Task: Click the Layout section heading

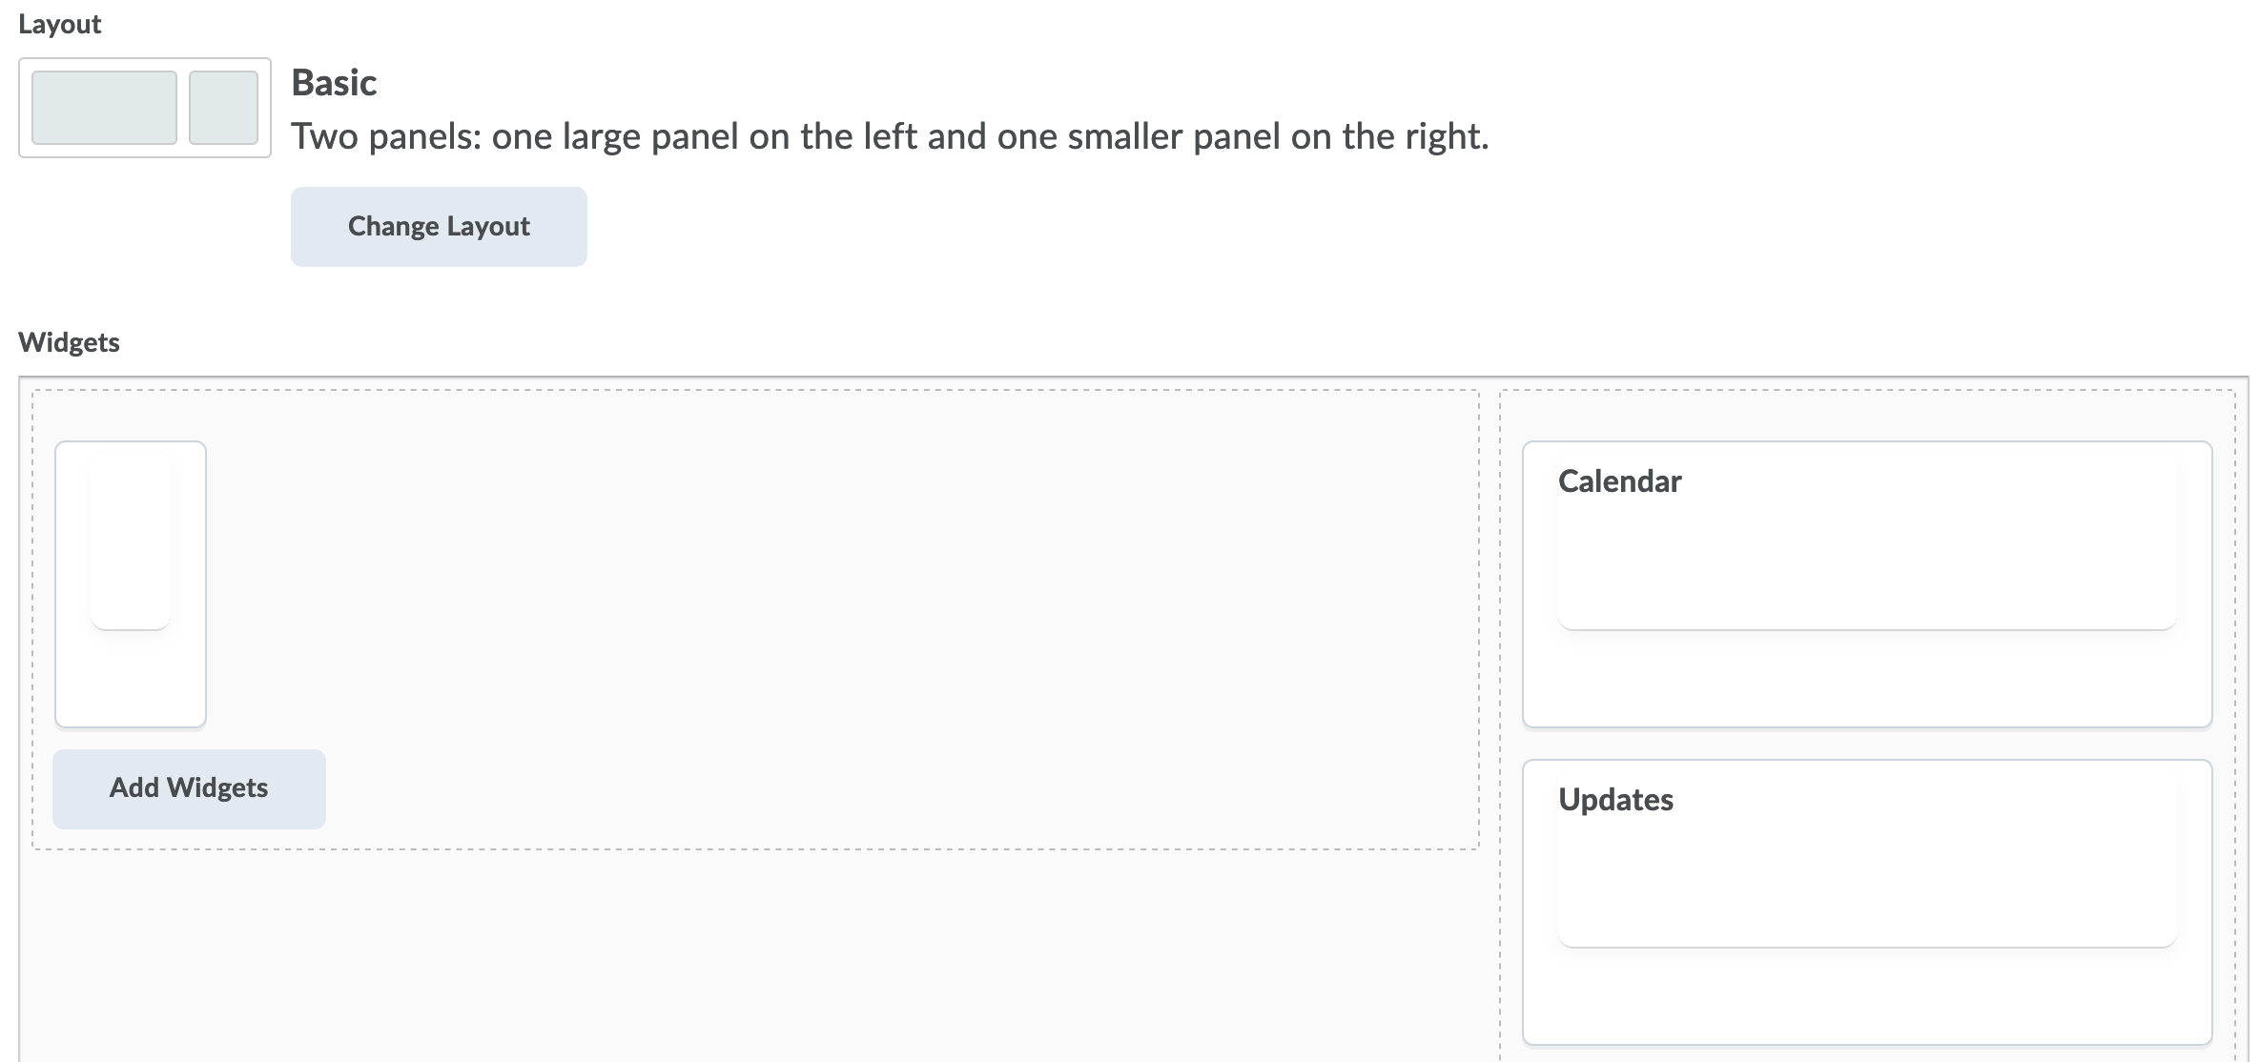Action: (x=59, y=23)
